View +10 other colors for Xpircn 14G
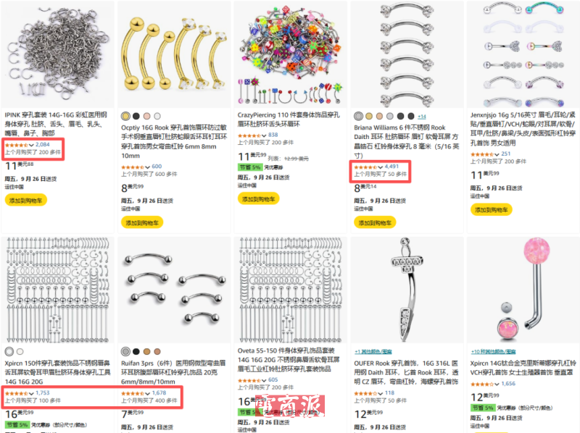580x433 pixels. 493,351
